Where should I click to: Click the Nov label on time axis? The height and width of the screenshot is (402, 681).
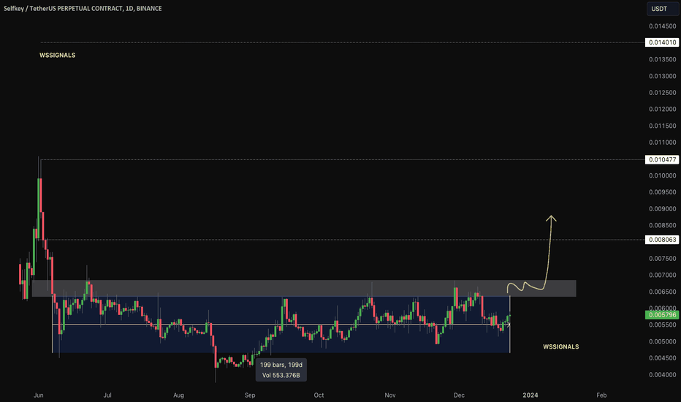(390, 395)
